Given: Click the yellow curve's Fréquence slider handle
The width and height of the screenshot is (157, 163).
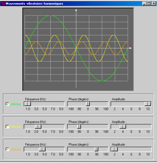Looking at the screenshot, I should click(x=38, y=127).
